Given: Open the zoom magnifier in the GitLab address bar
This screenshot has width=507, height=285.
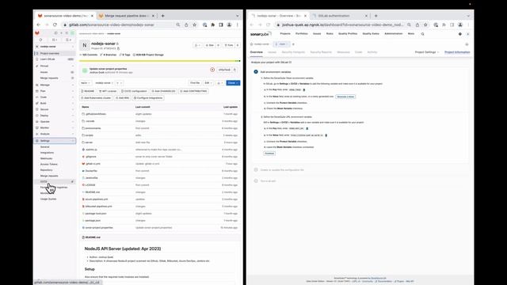Looking at the screenshot, I should point(178,25).
